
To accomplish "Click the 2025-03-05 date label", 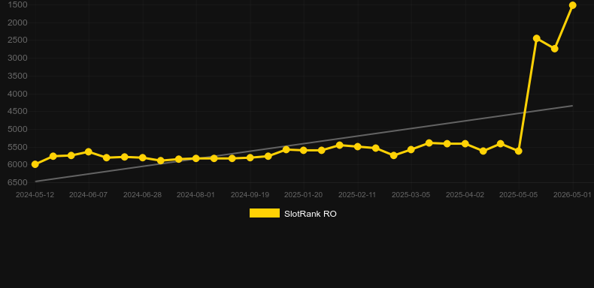I will [411, 195].
